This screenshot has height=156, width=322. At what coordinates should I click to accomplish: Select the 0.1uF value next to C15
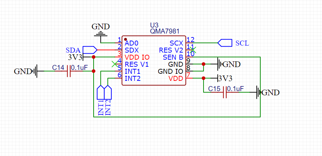click(235, 89)
